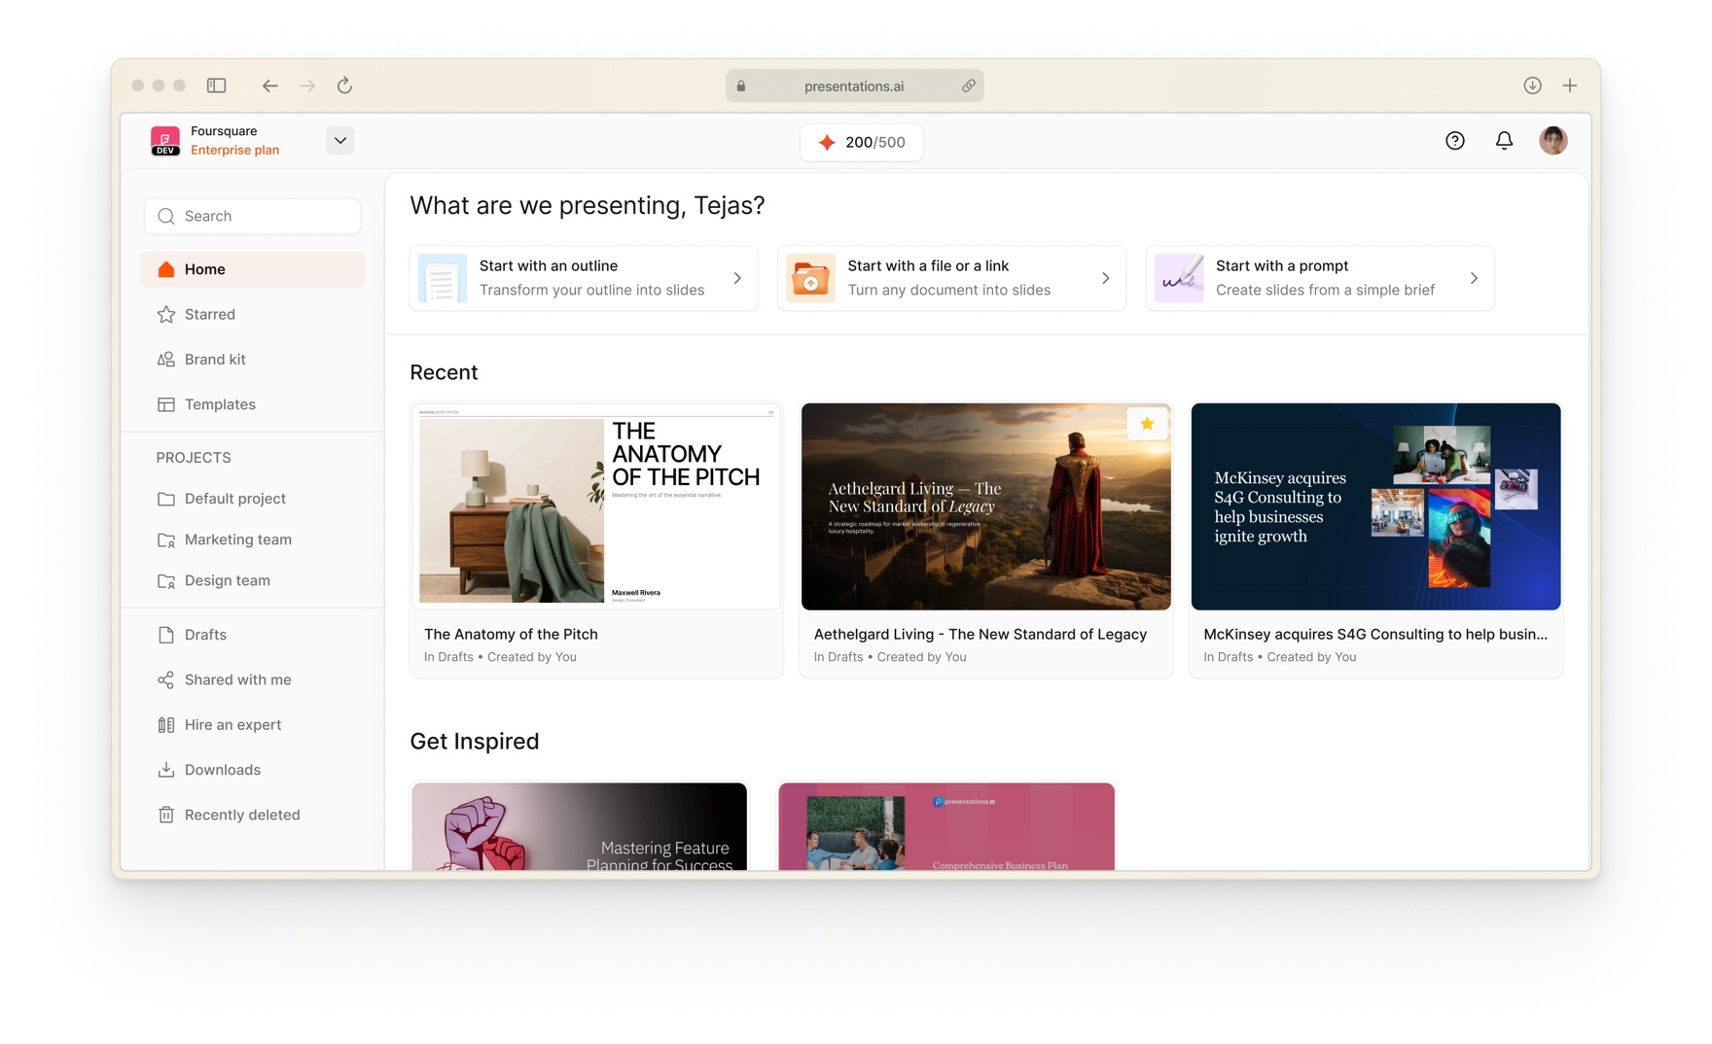
Task: Open the help question mark icon
Action: pos(1455,141)
